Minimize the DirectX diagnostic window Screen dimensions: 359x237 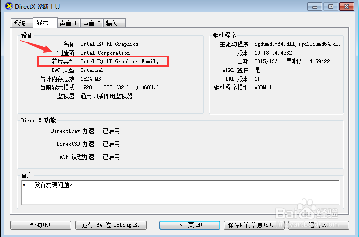315,7
